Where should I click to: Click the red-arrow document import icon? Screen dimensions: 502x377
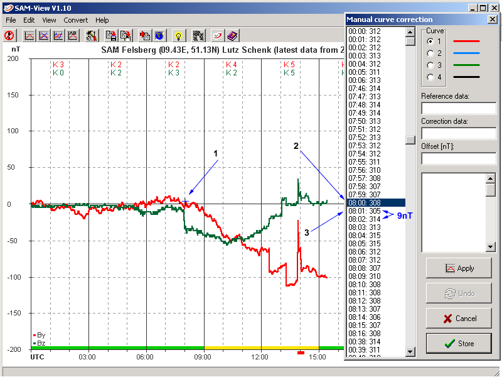point(145,36)
